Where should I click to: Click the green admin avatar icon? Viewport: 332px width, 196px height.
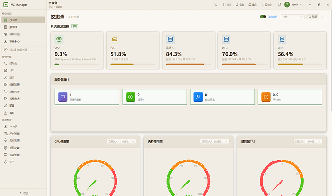(x=287, y=5)
